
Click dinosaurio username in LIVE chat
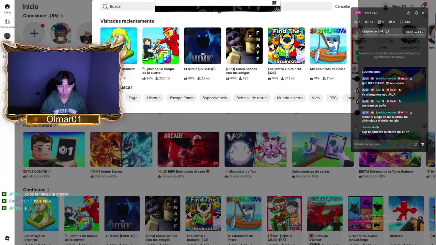[369, 127]
